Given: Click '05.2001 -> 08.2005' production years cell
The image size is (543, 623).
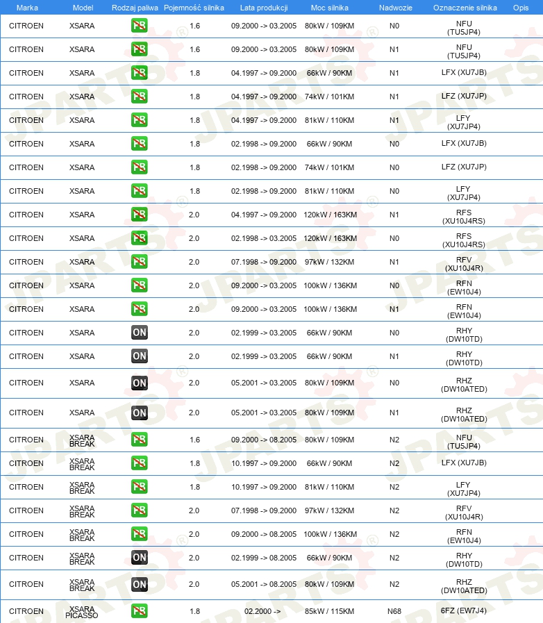Looking at the screenshot, I should tap(264, 585).
